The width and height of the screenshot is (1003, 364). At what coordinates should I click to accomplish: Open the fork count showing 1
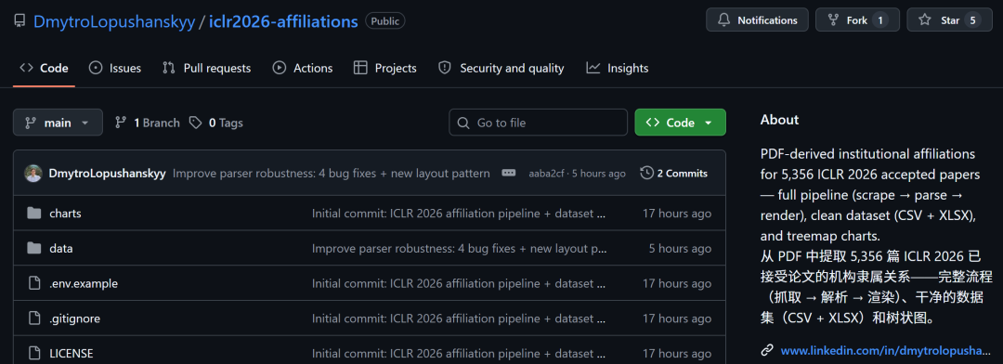click(880, 20)
